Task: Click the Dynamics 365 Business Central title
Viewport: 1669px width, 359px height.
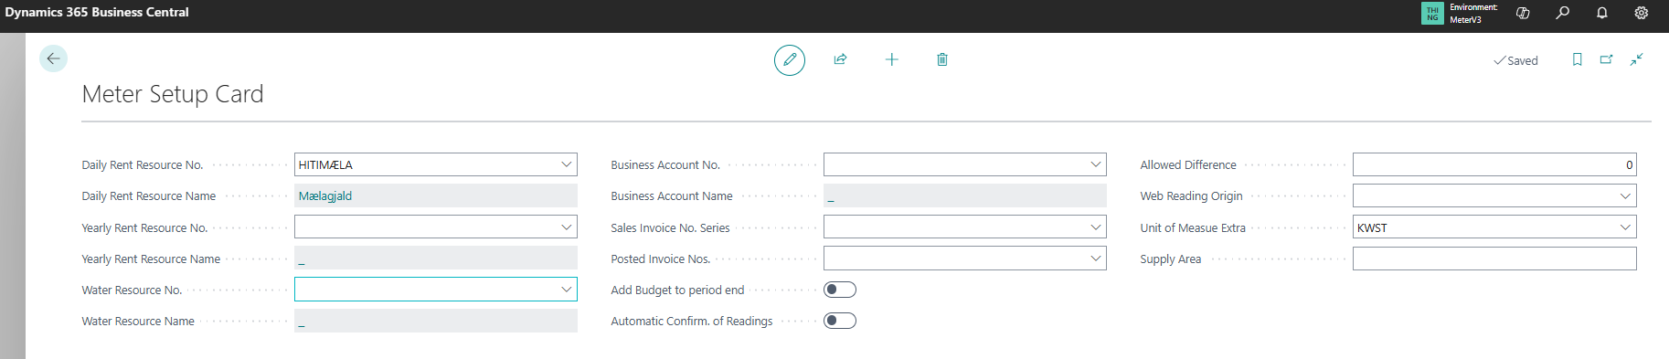Action: point(97,12)
